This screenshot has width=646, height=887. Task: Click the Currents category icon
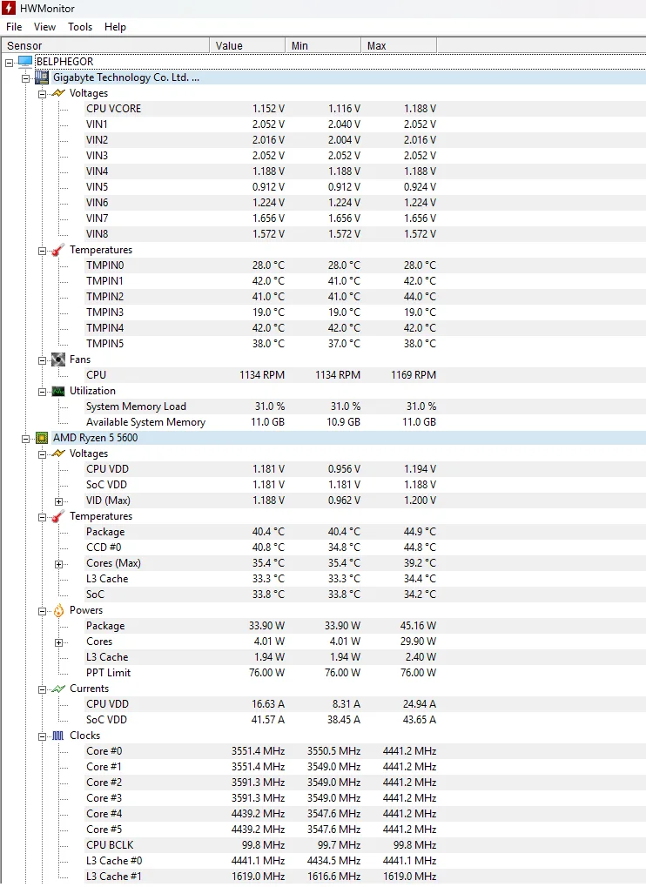pos(58,689)
